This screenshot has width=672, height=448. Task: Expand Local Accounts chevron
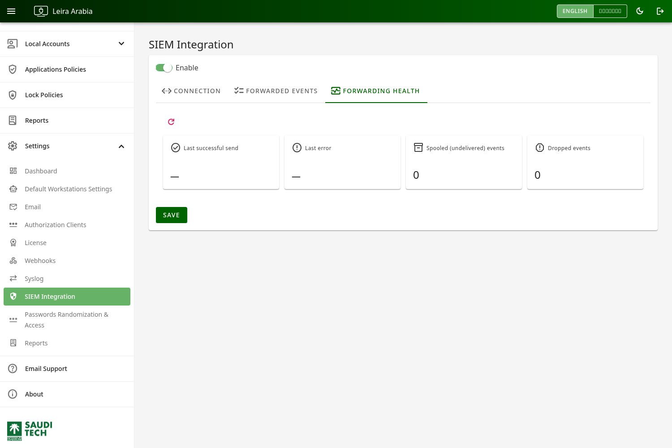121,44
